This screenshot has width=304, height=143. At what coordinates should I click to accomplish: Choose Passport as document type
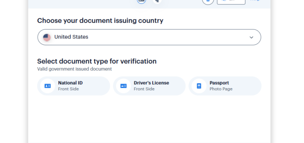(225, 86)
